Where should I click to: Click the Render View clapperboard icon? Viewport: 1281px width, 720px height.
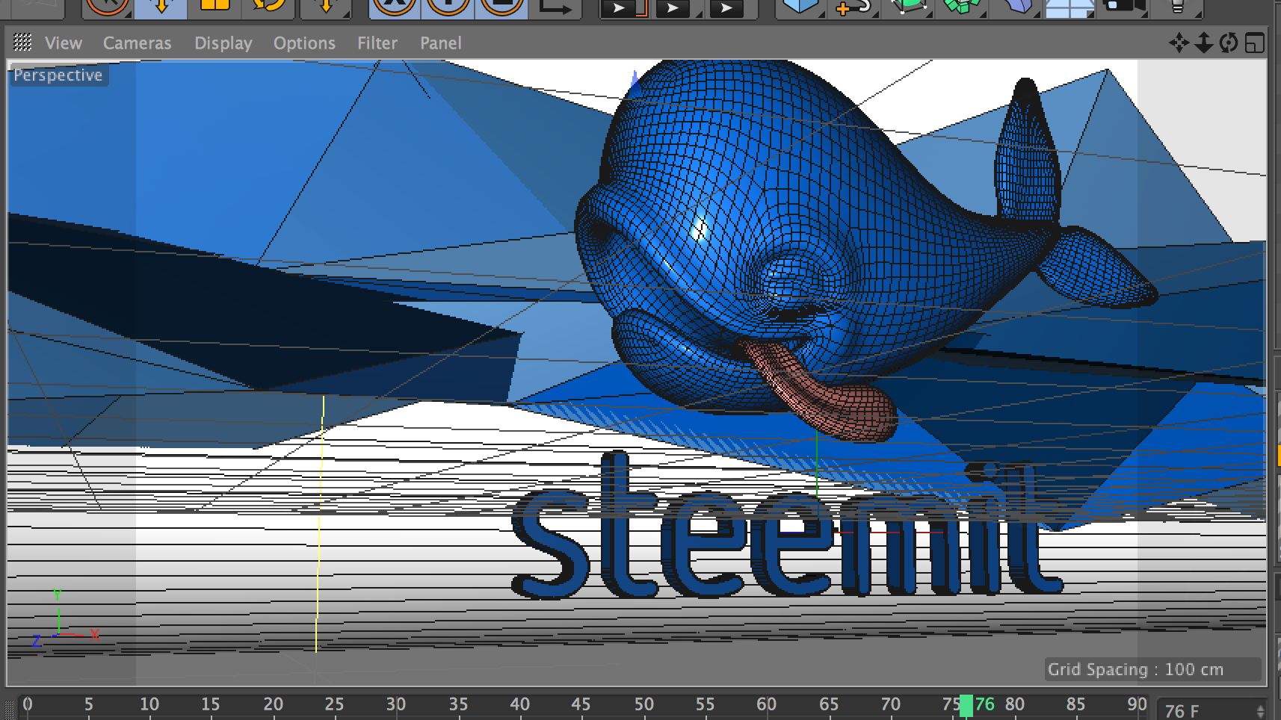point(624,7)
